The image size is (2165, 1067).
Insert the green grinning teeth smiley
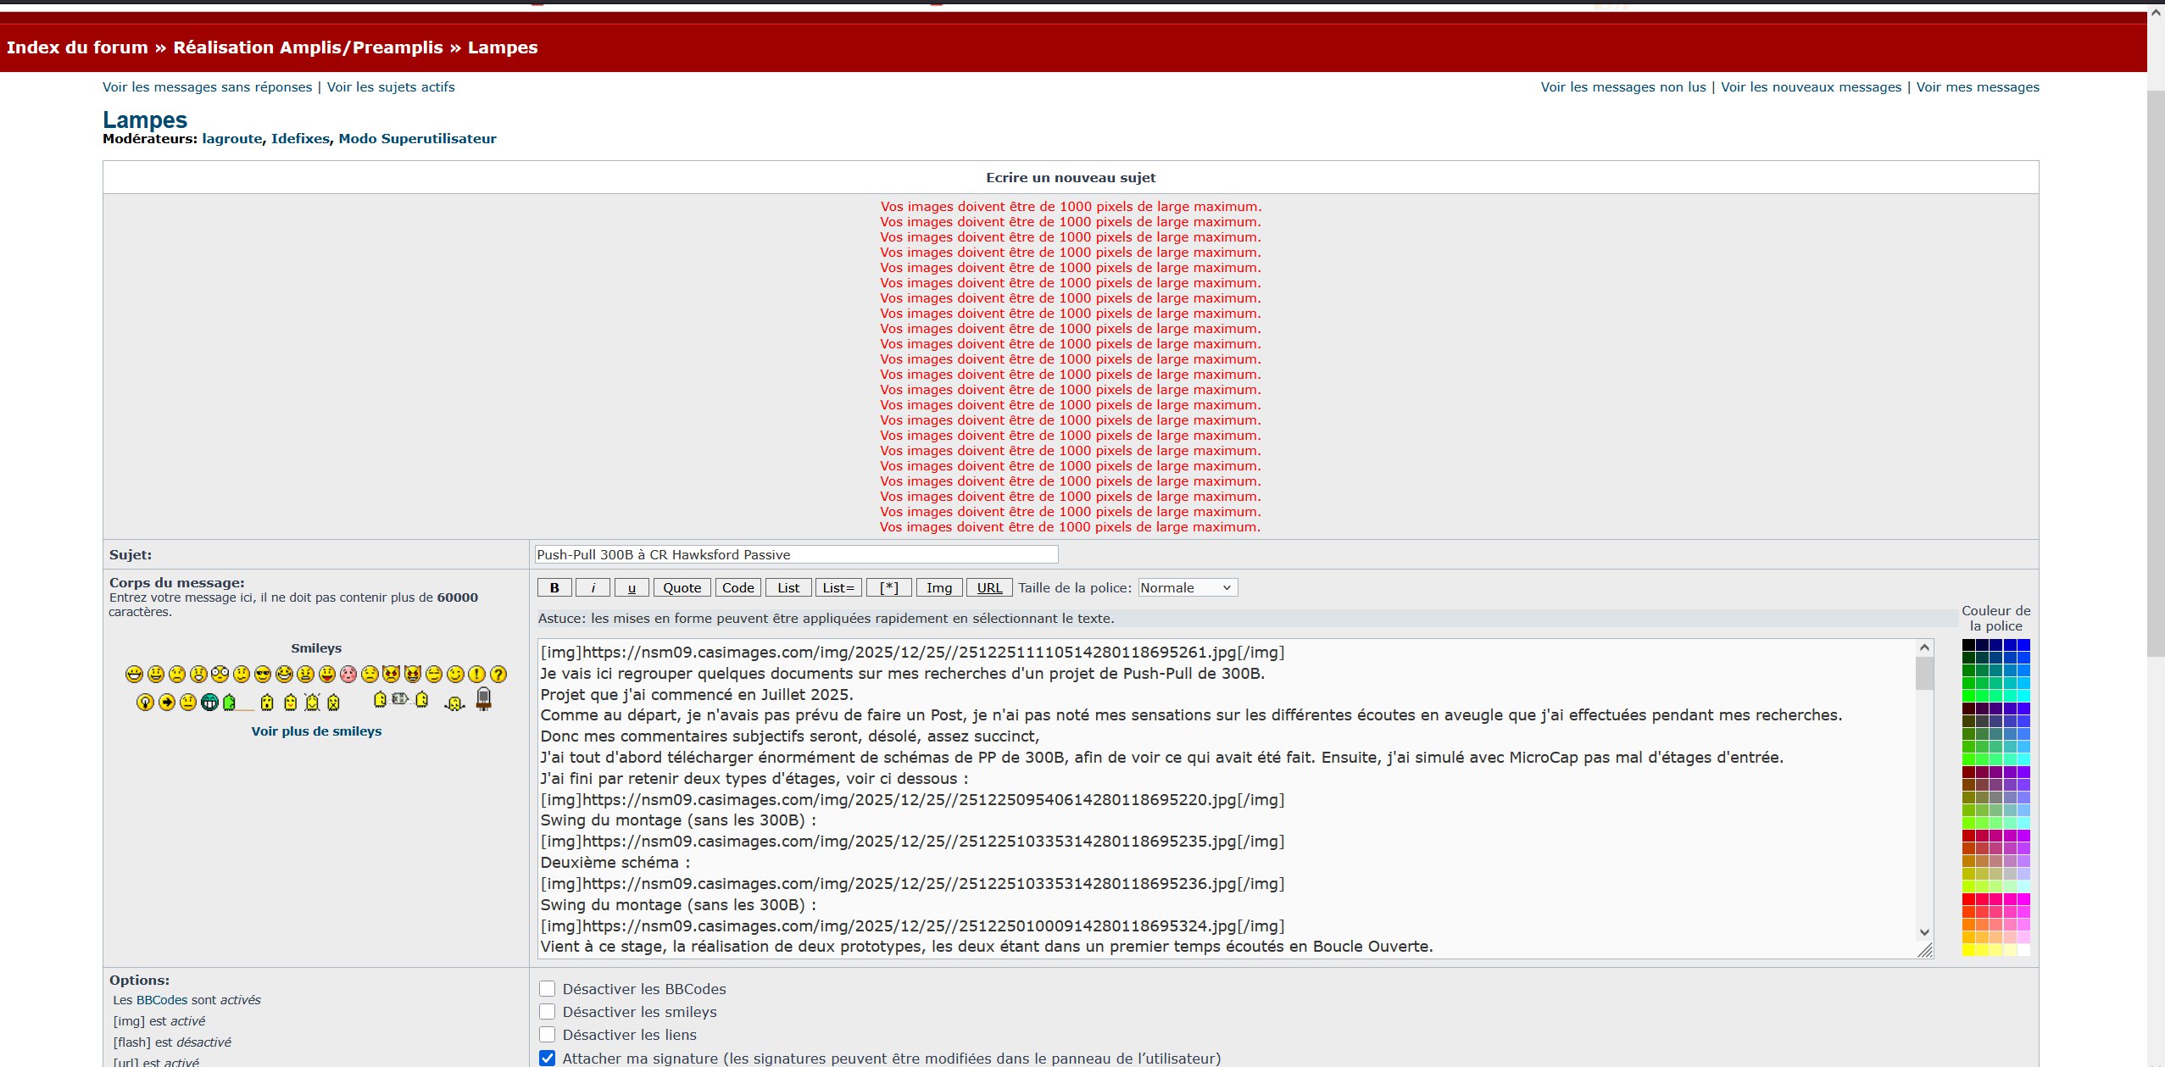pos(209,703)
